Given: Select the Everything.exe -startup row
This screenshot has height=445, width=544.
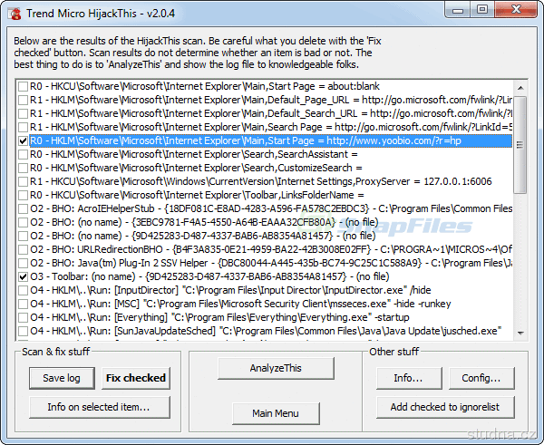Looking at the screenshot, I should tap(219, 317).
